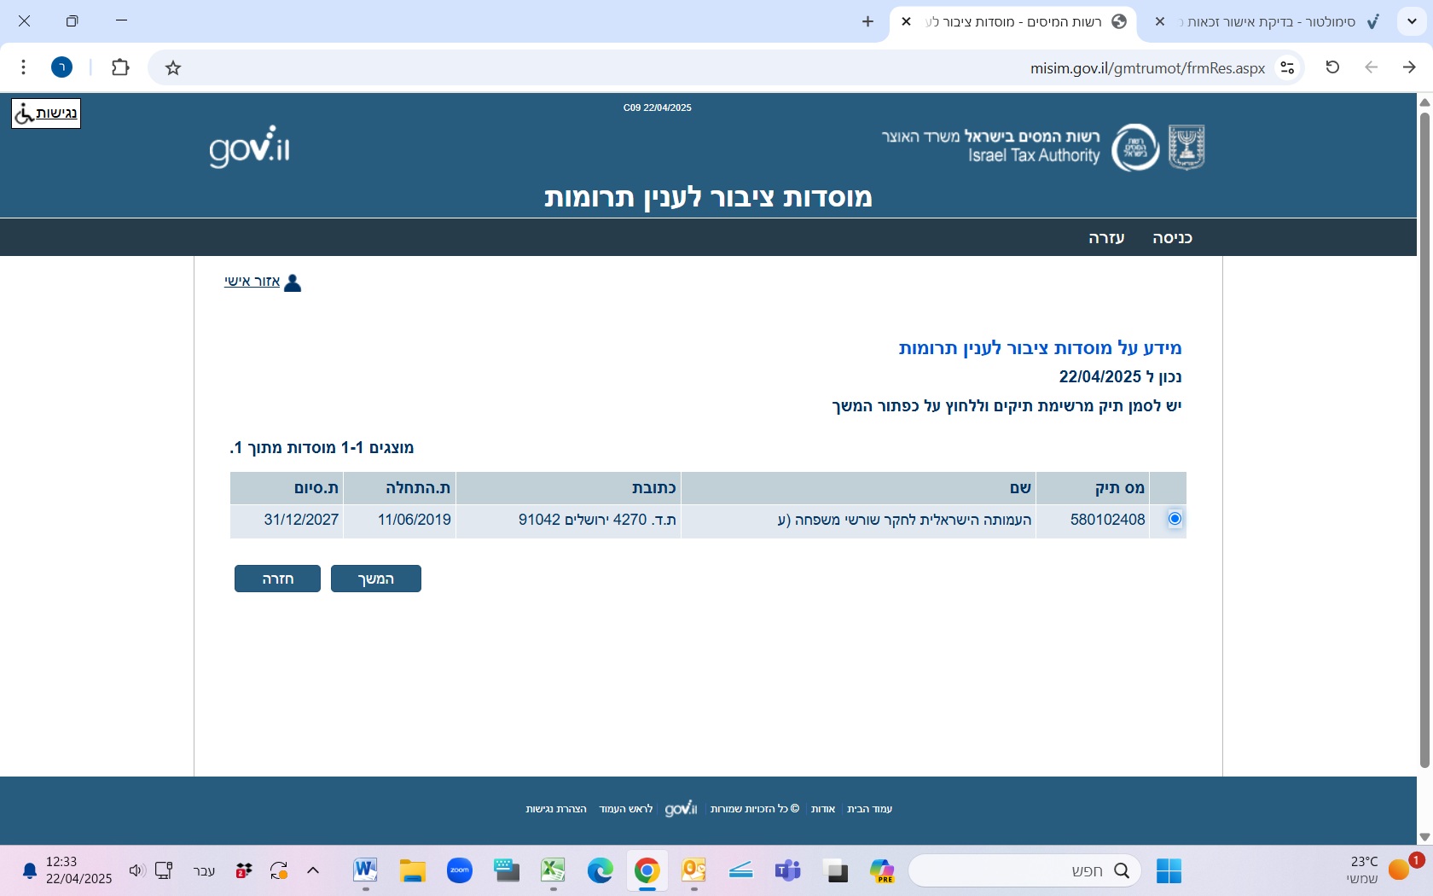Show hidden system tray icons

[313, 870]
